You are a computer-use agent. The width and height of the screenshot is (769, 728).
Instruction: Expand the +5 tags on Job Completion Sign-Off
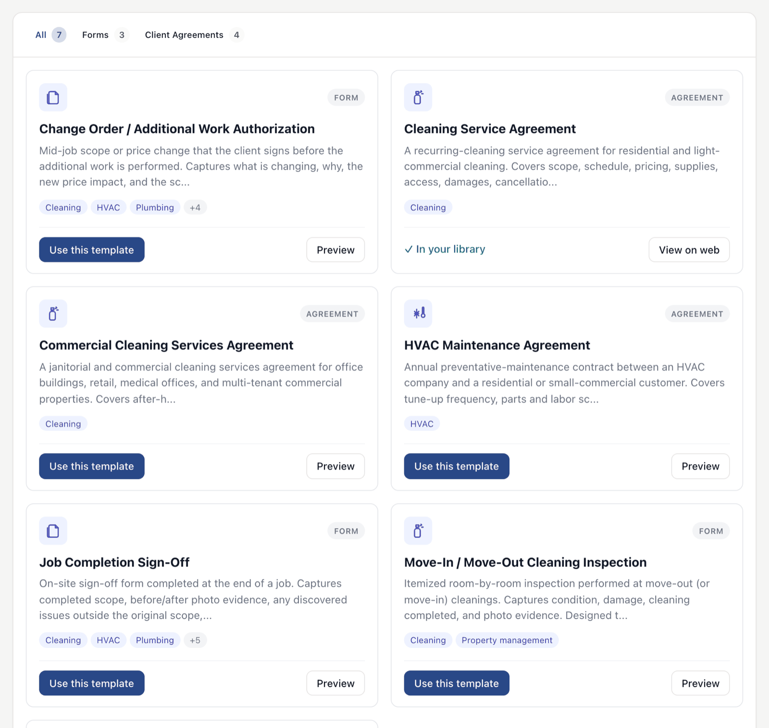(x=195, y=640)
